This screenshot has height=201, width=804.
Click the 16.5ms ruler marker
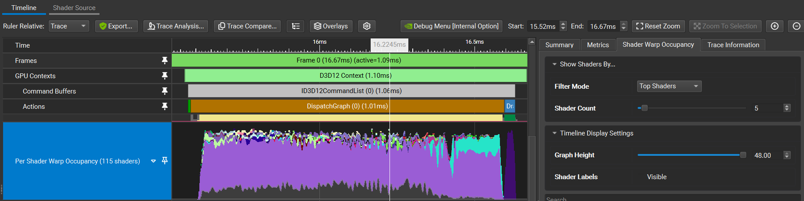point(475,42)
